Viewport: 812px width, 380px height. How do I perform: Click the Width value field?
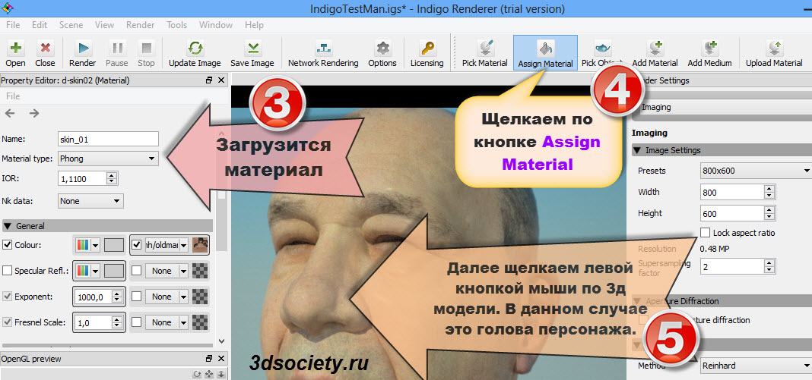(732, 192)
